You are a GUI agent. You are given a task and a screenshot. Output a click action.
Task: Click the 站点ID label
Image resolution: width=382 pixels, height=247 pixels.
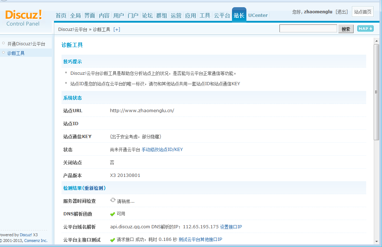tap(71, 124)
